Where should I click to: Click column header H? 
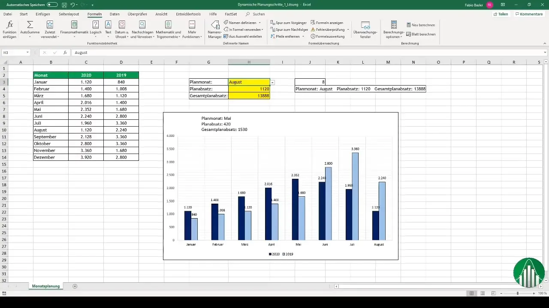coord(249,62)
